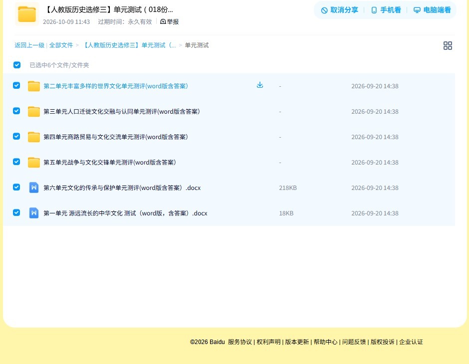Screen dimensions: 469x364
Task: Uncheck 第四单元商路贸易 checkbox
Action: pos(16,136)
